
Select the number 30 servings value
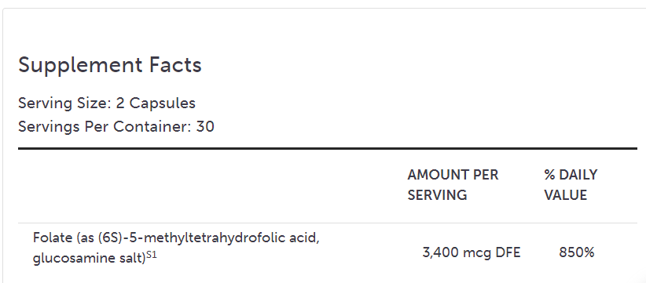point(205,126)
